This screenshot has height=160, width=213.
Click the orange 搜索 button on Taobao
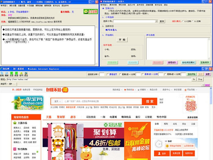149,101
